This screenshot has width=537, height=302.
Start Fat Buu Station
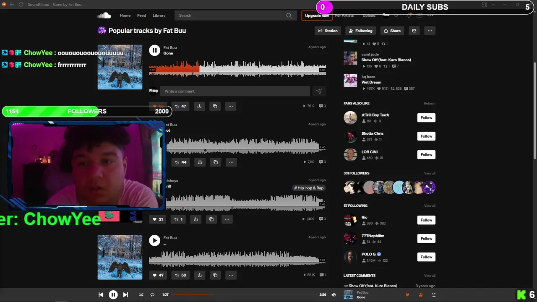click(328, 31)
